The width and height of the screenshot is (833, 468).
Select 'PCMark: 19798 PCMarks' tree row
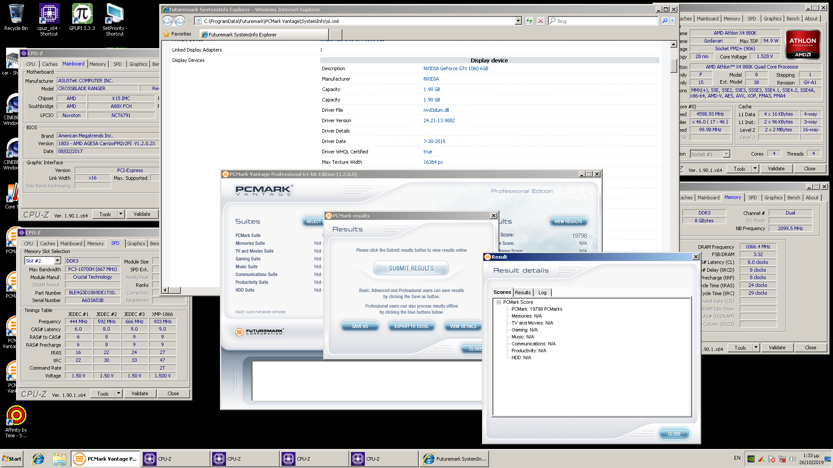point(537,309)
